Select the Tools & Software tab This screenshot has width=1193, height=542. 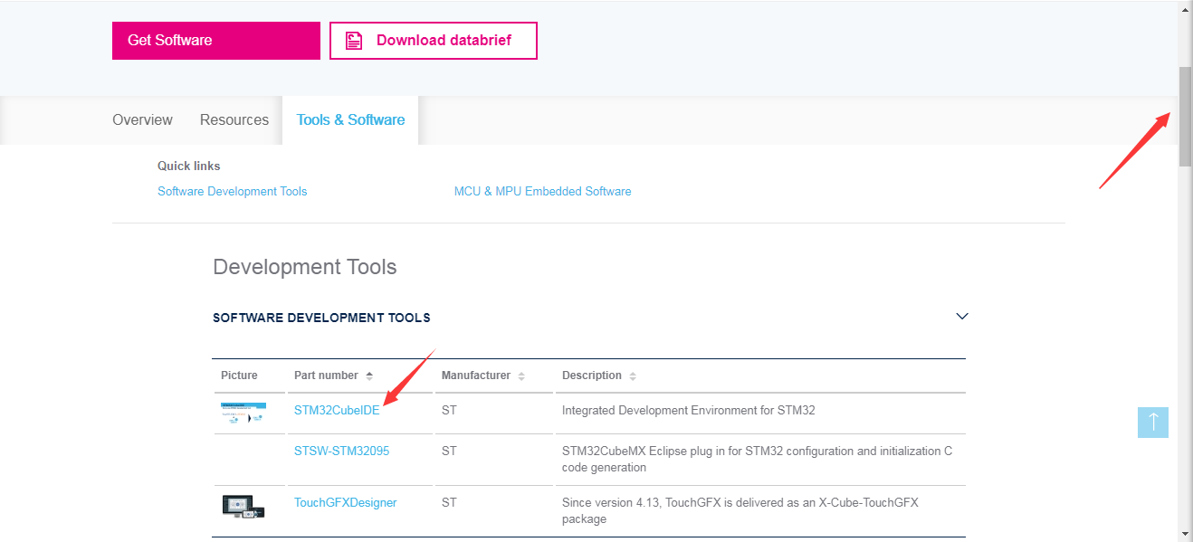click(350, 120)
